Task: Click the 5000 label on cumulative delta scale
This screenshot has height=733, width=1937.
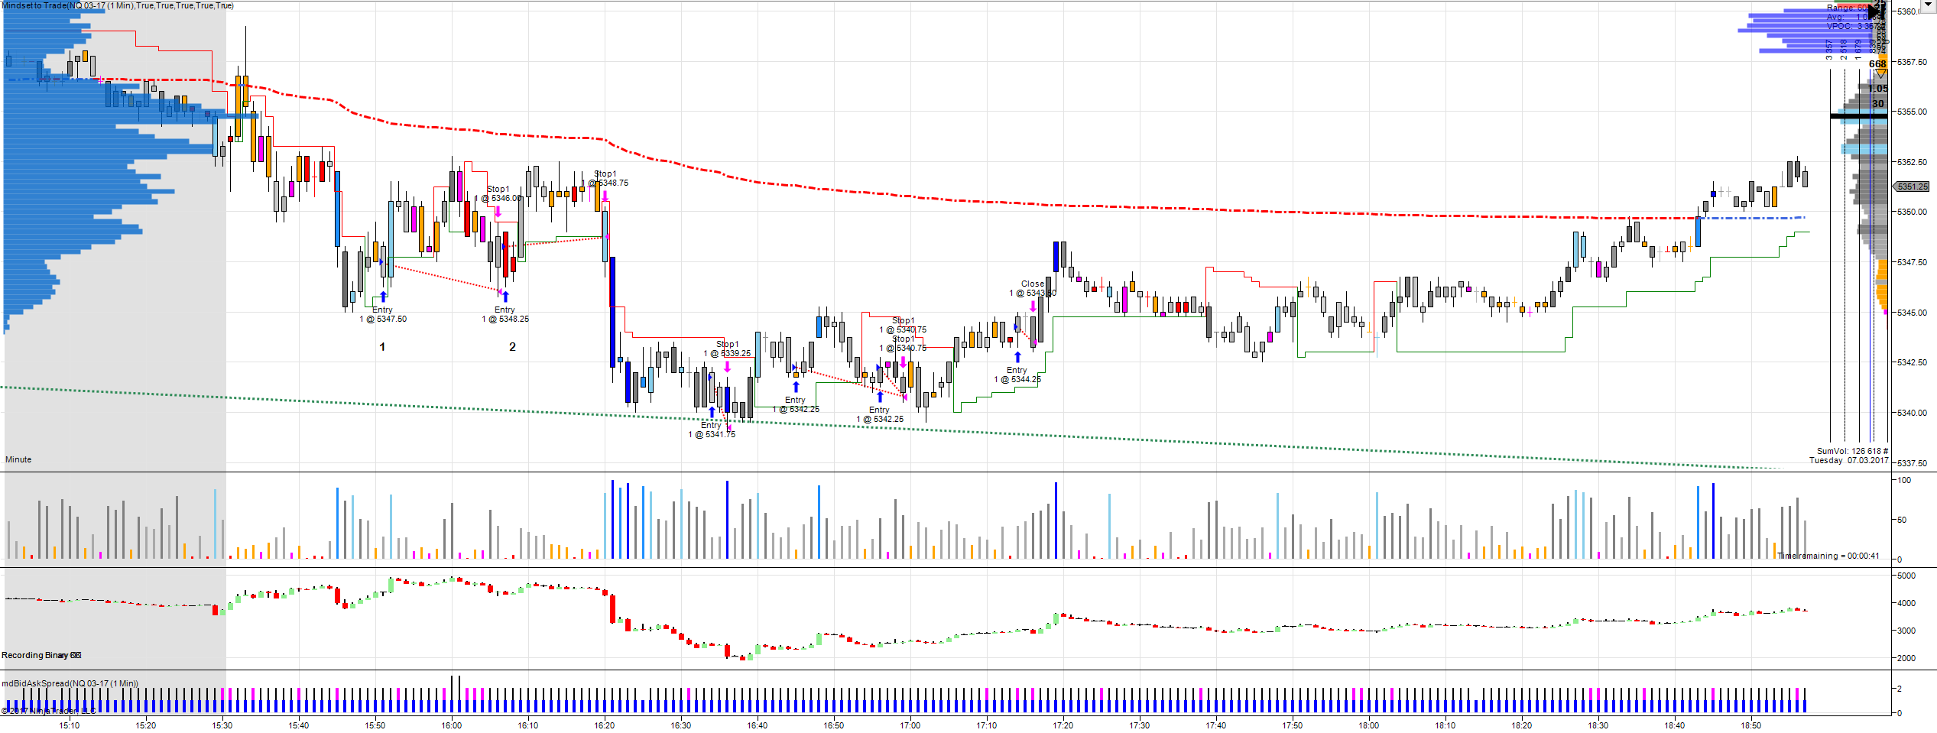Action: (x=1906, y=576)
